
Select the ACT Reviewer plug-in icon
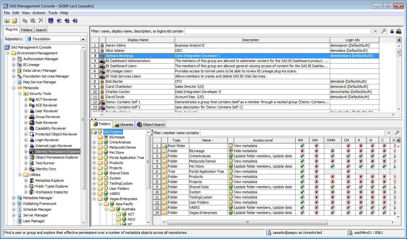point(32,99)
